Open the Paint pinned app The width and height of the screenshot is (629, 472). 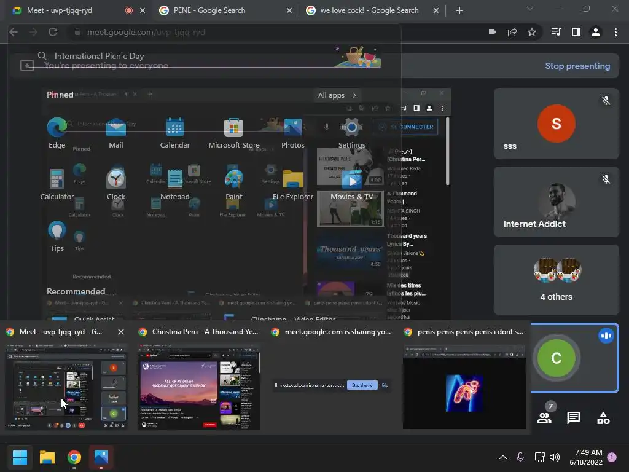click(x=234, y=184)
